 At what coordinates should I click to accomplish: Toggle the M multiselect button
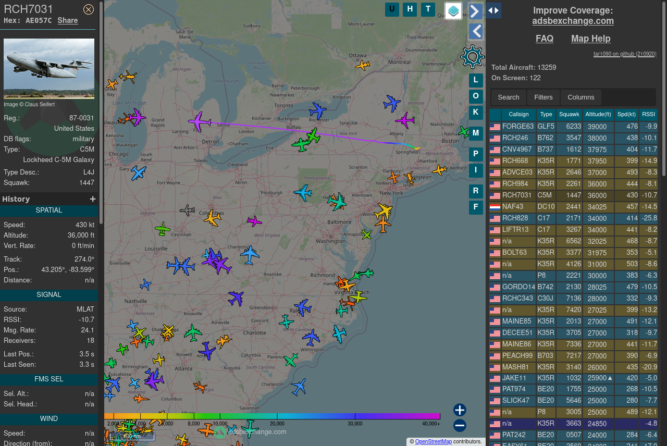click(x=476, y=133)
